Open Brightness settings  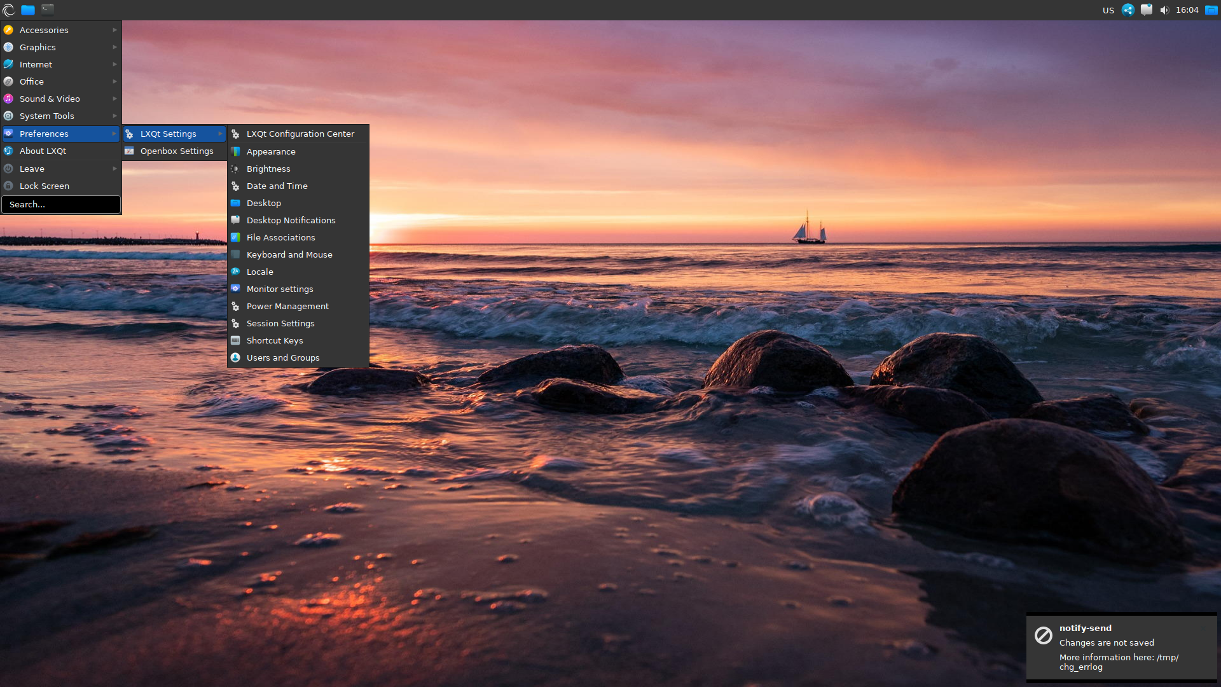coord(298,169)
